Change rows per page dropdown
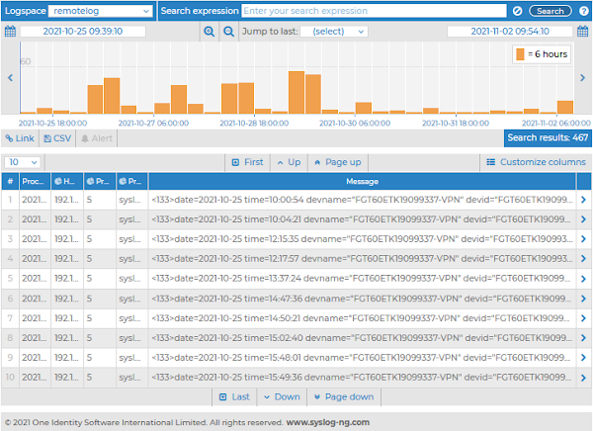Screen dimensions: 593x431 [23, 162]
